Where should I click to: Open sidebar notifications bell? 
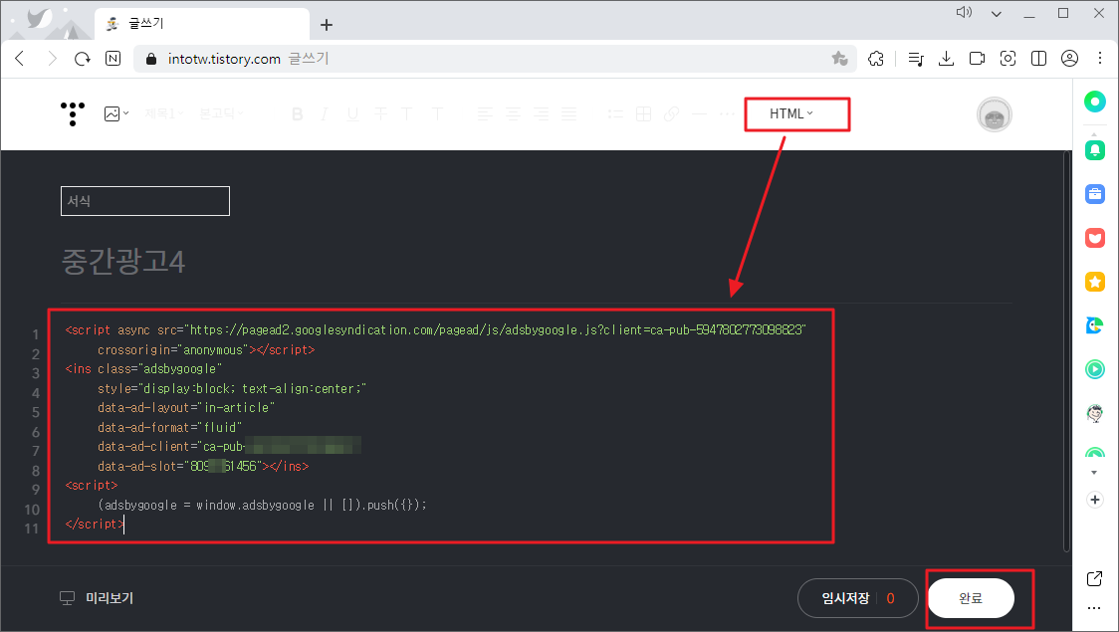pos(1095,150)
